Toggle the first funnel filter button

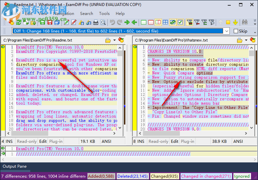(x=190, y=22)
